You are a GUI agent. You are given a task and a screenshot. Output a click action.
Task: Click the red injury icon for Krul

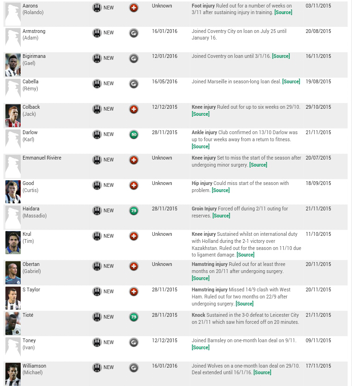coord(134,236)
